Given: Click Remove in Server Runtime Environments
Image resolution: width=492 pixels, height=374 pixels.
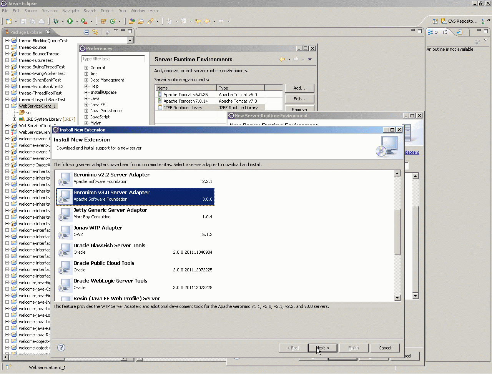Looking at the screenshot, I should [x=299, y=109].
